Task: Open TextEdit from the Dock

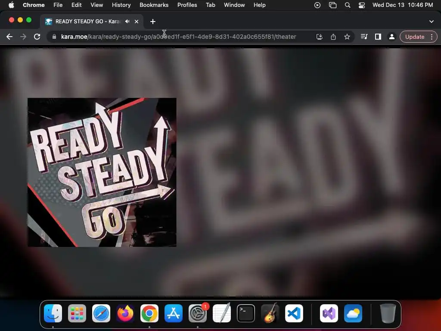Action: (x=222, y=313)
